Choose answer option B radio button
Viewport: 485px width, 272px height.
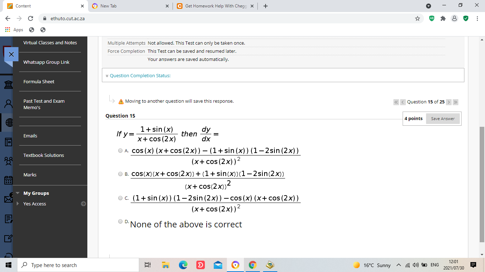point(120,174)
